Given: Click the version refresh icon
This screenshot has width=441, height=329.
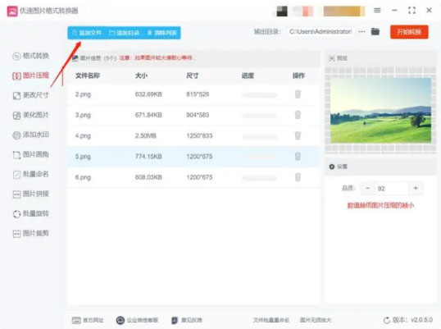Looking at the screenshot, I should 387,320.
